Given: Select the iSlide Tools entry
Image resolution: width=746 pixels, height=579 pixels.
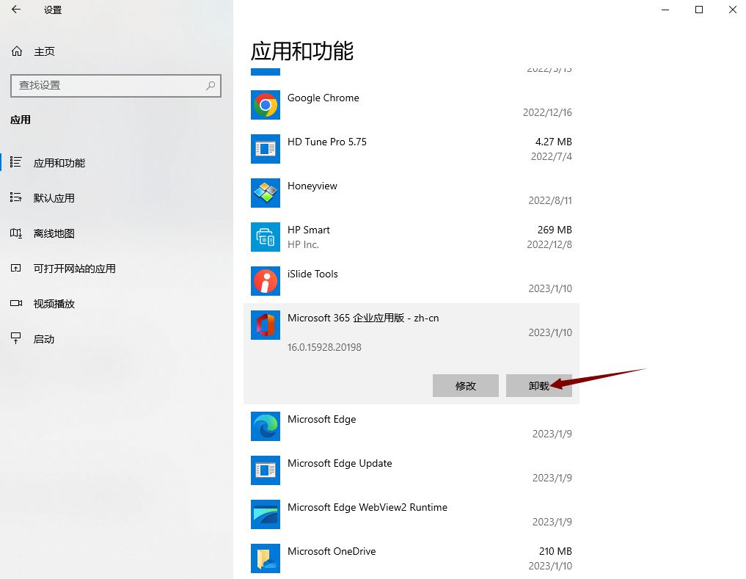Looking at the screenshot, I should (x=312, y=274).
